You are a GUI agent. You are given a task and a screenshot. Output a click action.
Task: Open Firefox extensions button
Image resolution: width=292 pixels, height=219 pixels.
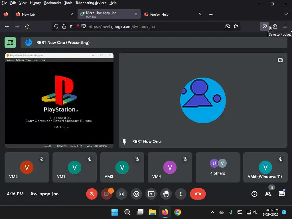[x=275, y=26]
